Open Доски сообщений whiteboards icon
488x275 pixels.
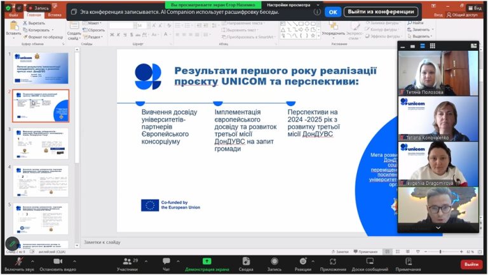tap(370, 261)
